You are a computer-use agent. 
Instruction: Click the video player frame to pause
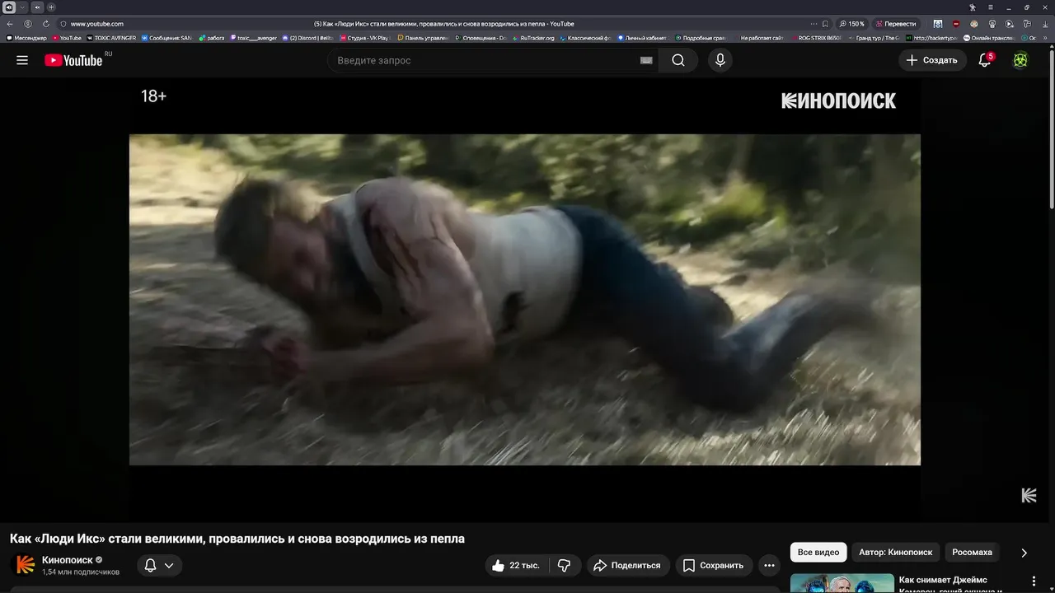pos(524,300)
